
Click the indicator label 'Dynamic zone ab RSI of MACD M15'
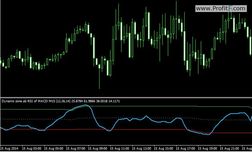[28, 101]
